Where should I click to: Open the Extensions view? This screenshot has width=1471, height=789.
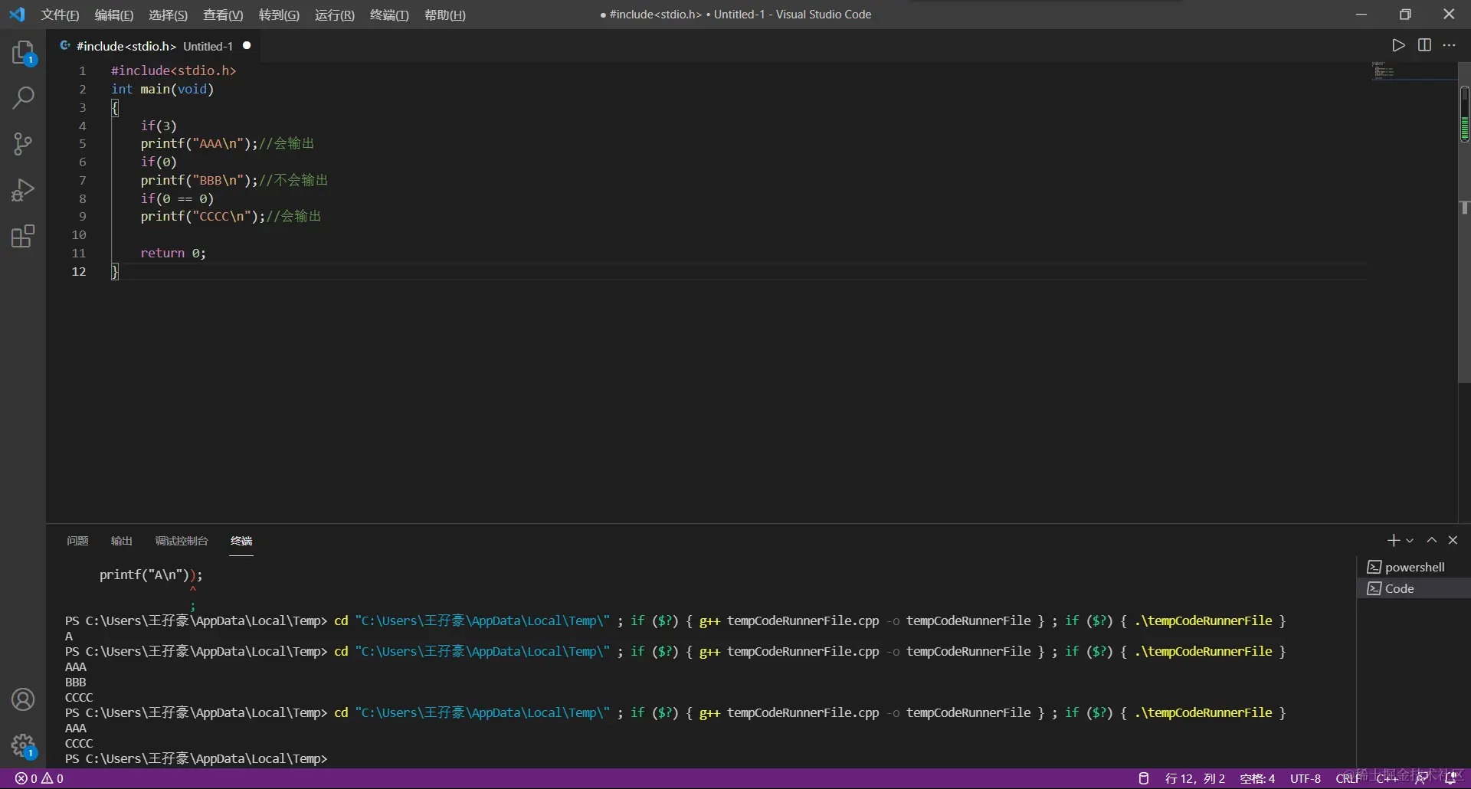23,236
